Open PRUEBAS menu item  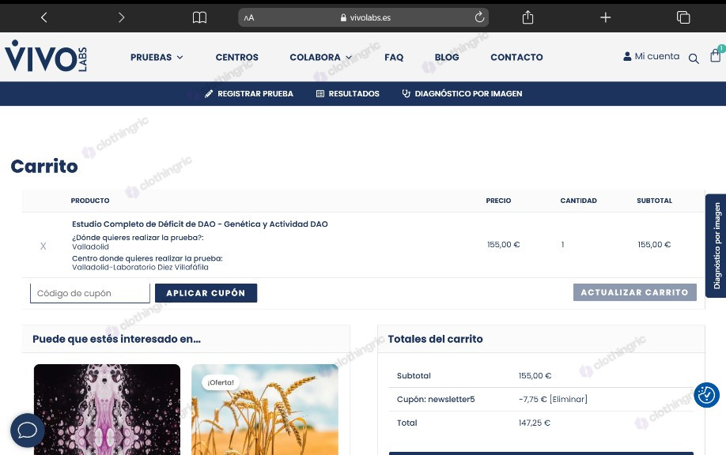[x=151, y=58]
